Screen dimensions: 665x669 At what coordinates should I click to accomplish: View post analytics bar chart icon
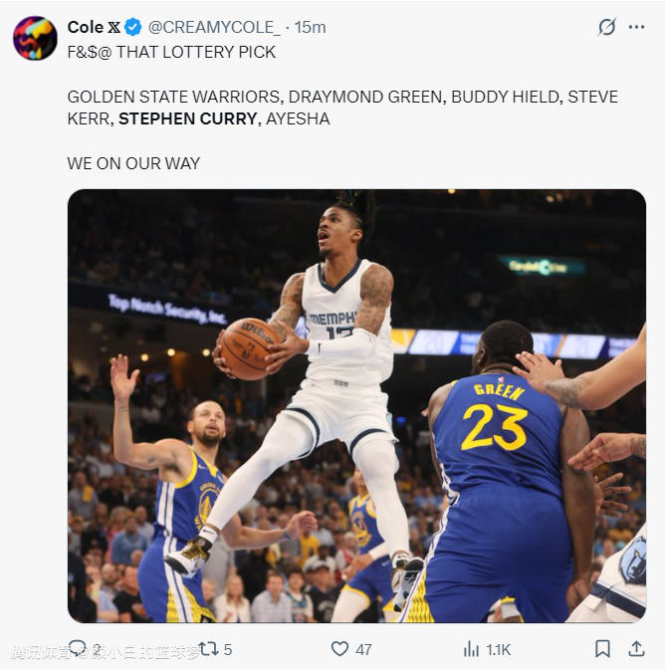(x=469, y=649)
